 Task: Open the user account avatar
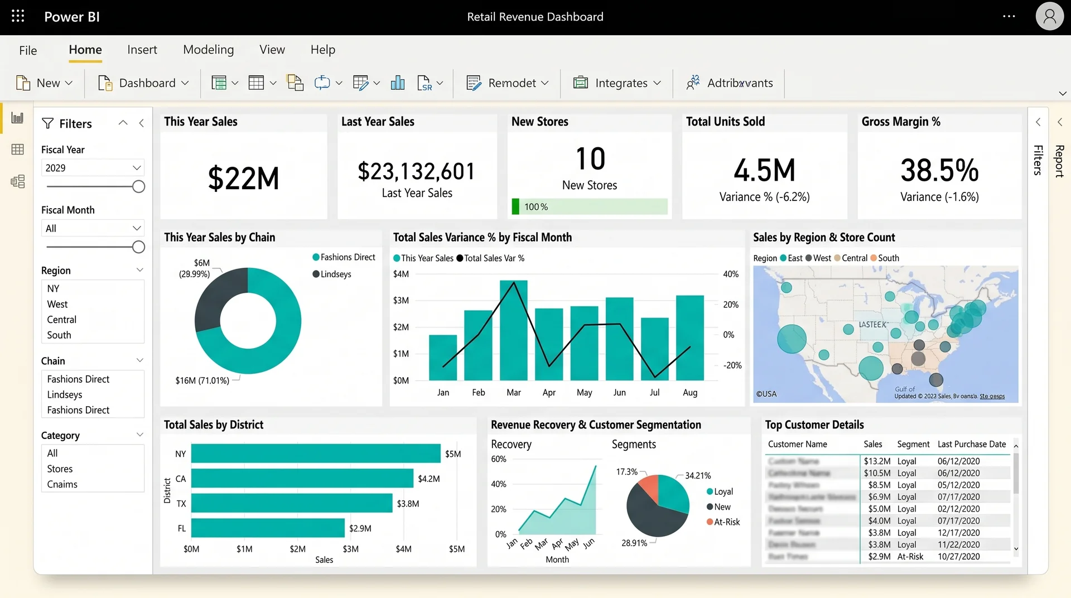click(x=1050, y=16)
